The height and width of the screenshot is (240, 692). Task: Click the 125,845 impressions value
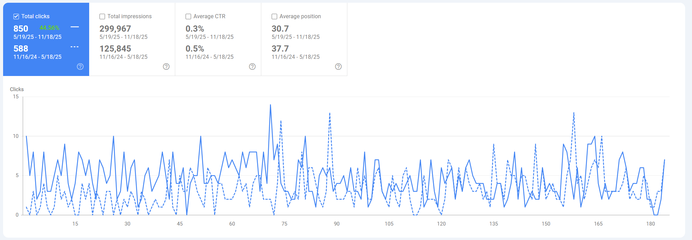[115, 48]
